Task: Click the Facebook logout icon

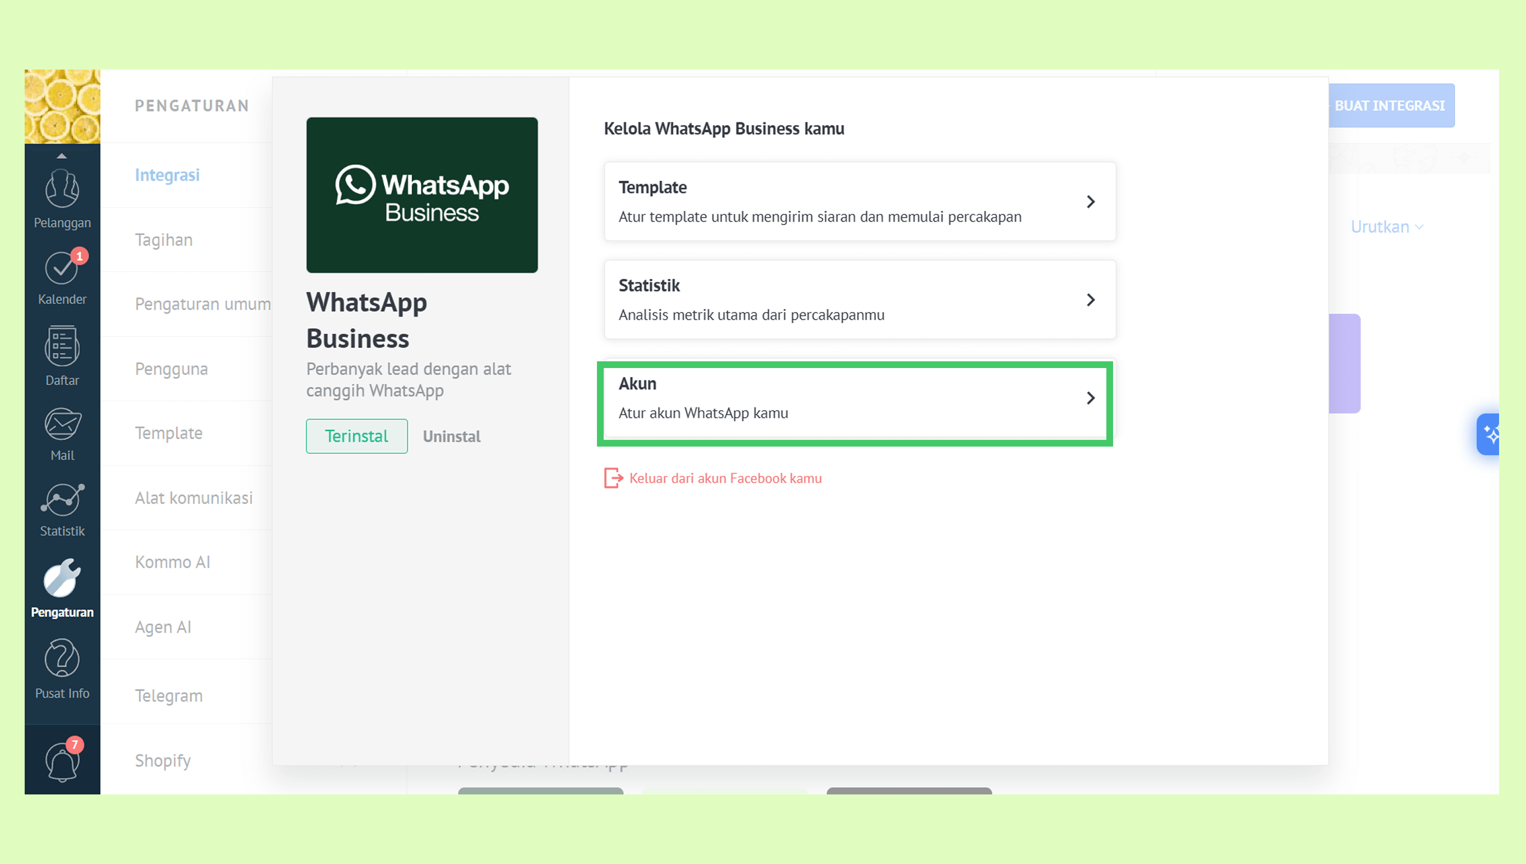Action: 613,477
